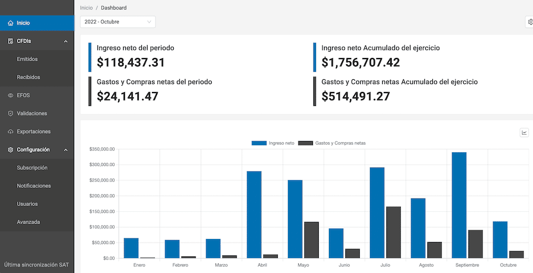
Task: Collapse the CFDIs menu section chevron
Action: click(x=66, y=42)
